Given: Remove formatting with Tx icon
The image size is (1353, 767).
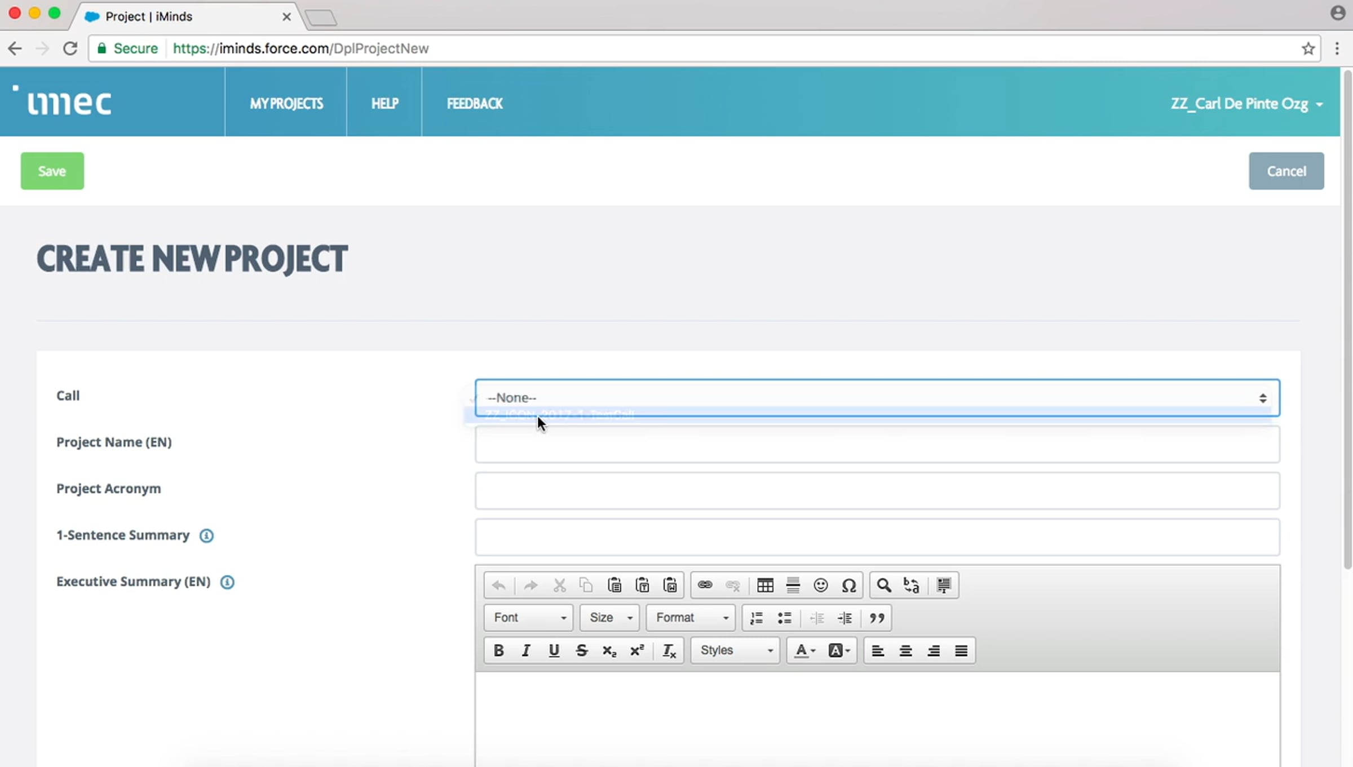Looking at the screenshot, I should tap(669, 651).
